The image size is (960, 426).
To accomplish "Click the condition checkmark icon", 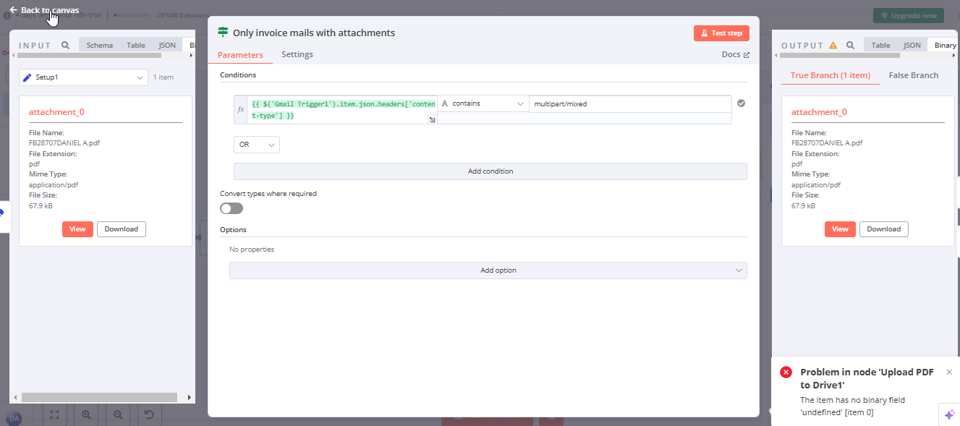I will click(x=741, y=103).
